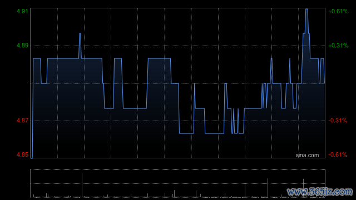Click the www.365jz.com watermark

tap(320, 192)
